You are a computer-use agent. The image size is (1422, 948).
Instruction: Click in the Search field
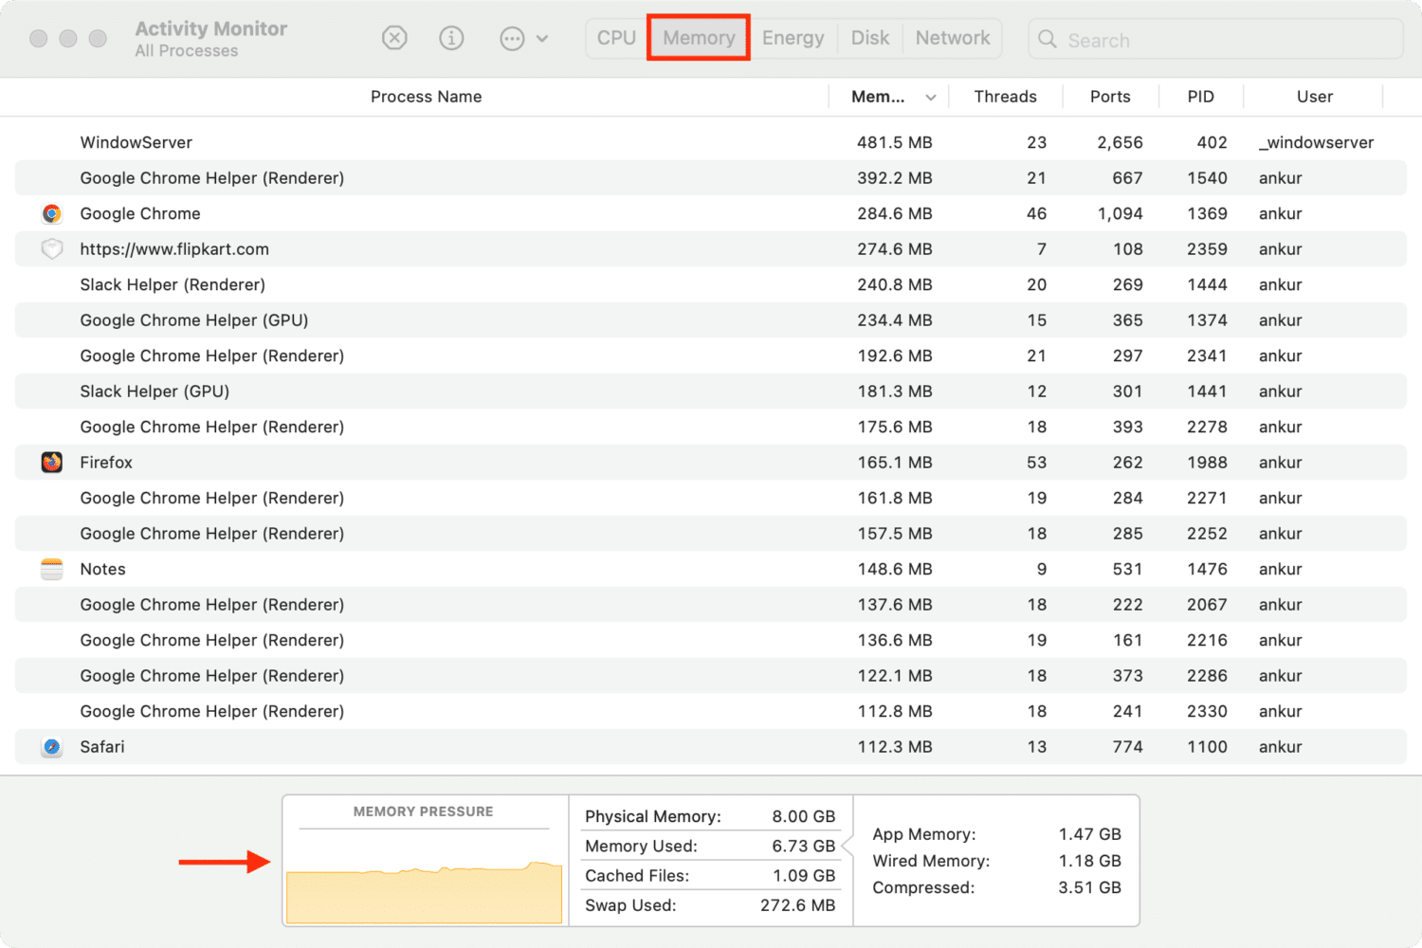tap(1223, 40)
